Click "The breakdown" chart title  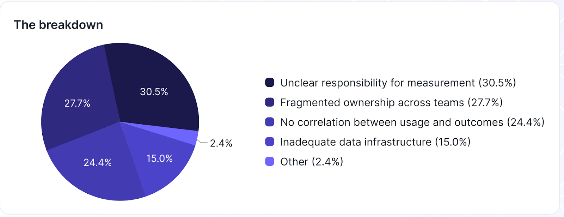59,25
